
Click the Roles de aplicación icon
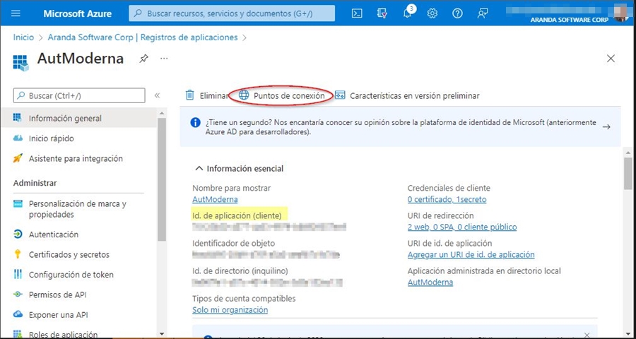click(x=18, y=334)
